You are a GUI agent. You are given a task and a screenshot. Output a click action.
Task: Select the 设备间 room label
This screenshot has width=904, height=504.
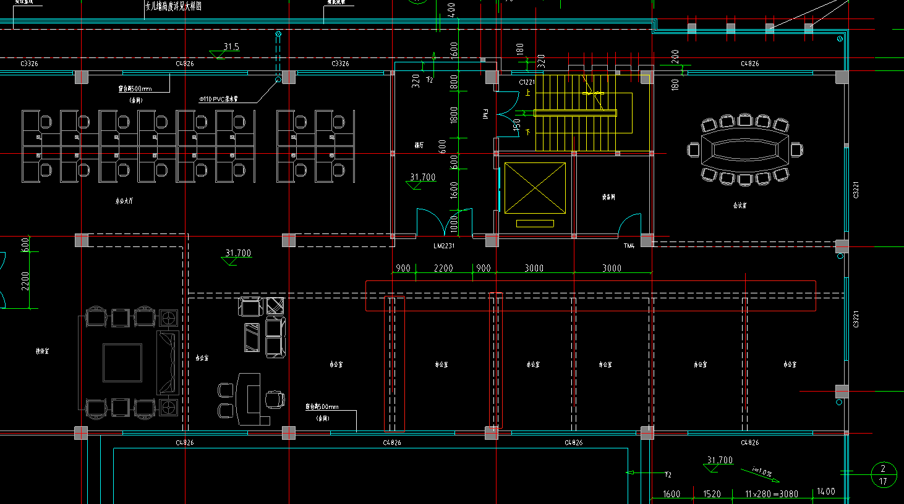[x=608, y=198]
